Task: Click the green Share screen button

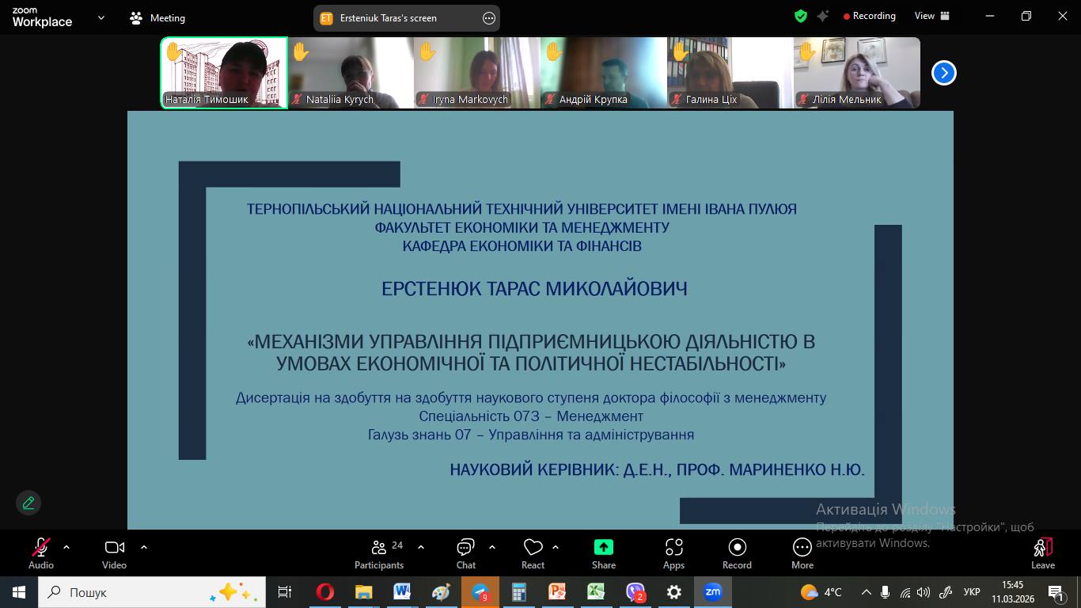Action: 603,553
